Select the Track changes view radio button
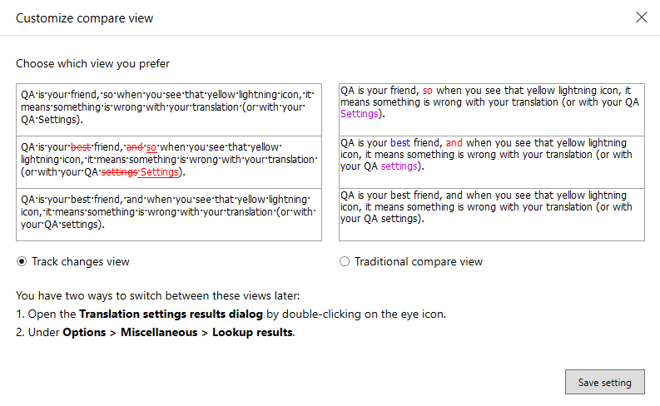660x406 pixels. (22, 261)
